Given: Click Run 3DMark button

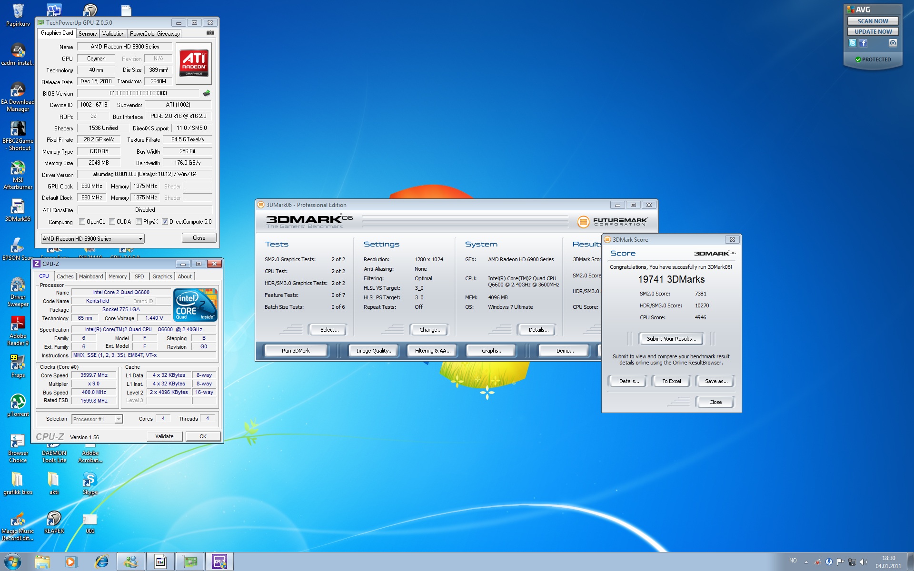Looking at the screenshot, I should 296,351.
